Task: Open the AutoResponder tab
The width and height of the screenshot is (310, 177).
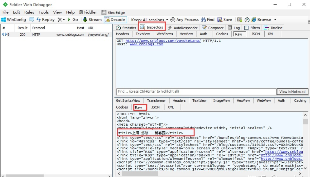Action: [183, 28]
